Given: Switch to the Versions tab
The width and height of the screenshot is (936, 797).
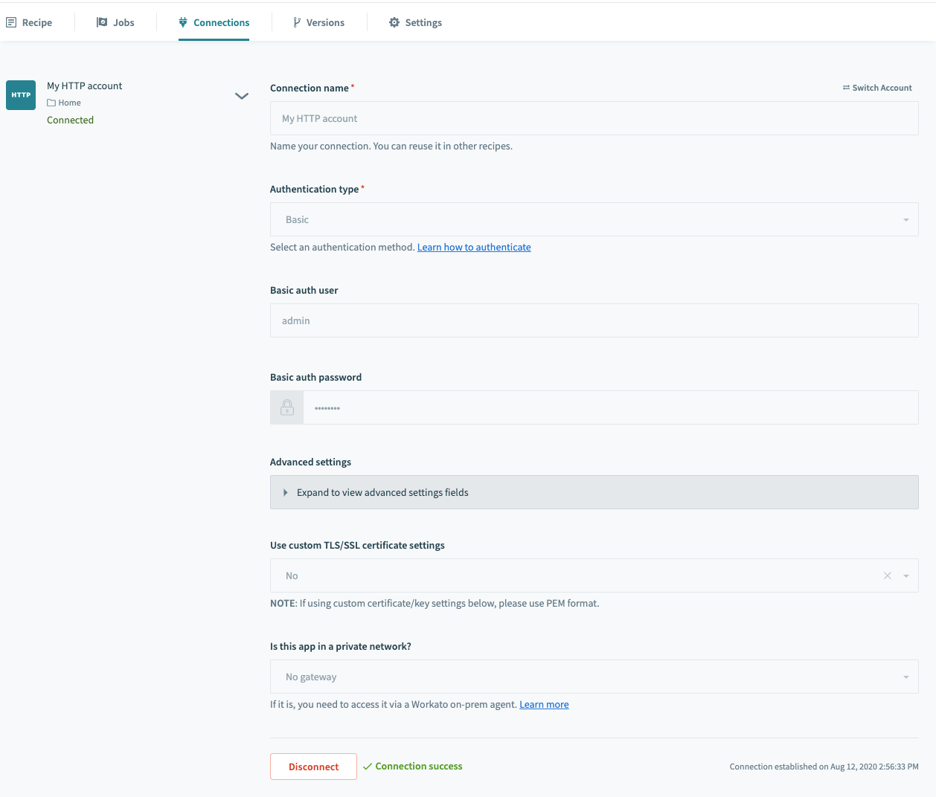Looking at the screenshot, I should click(x=319, y=22).
